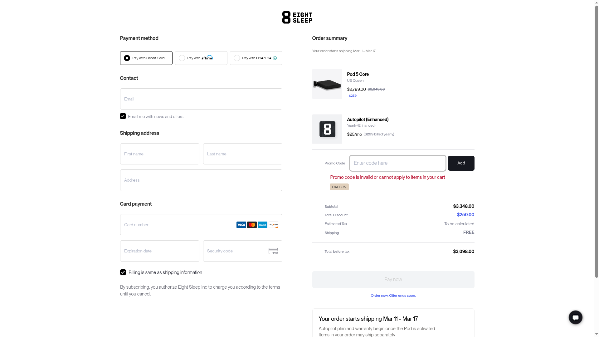Click the Autopilot product thumbnail

(x=327, y=129)
